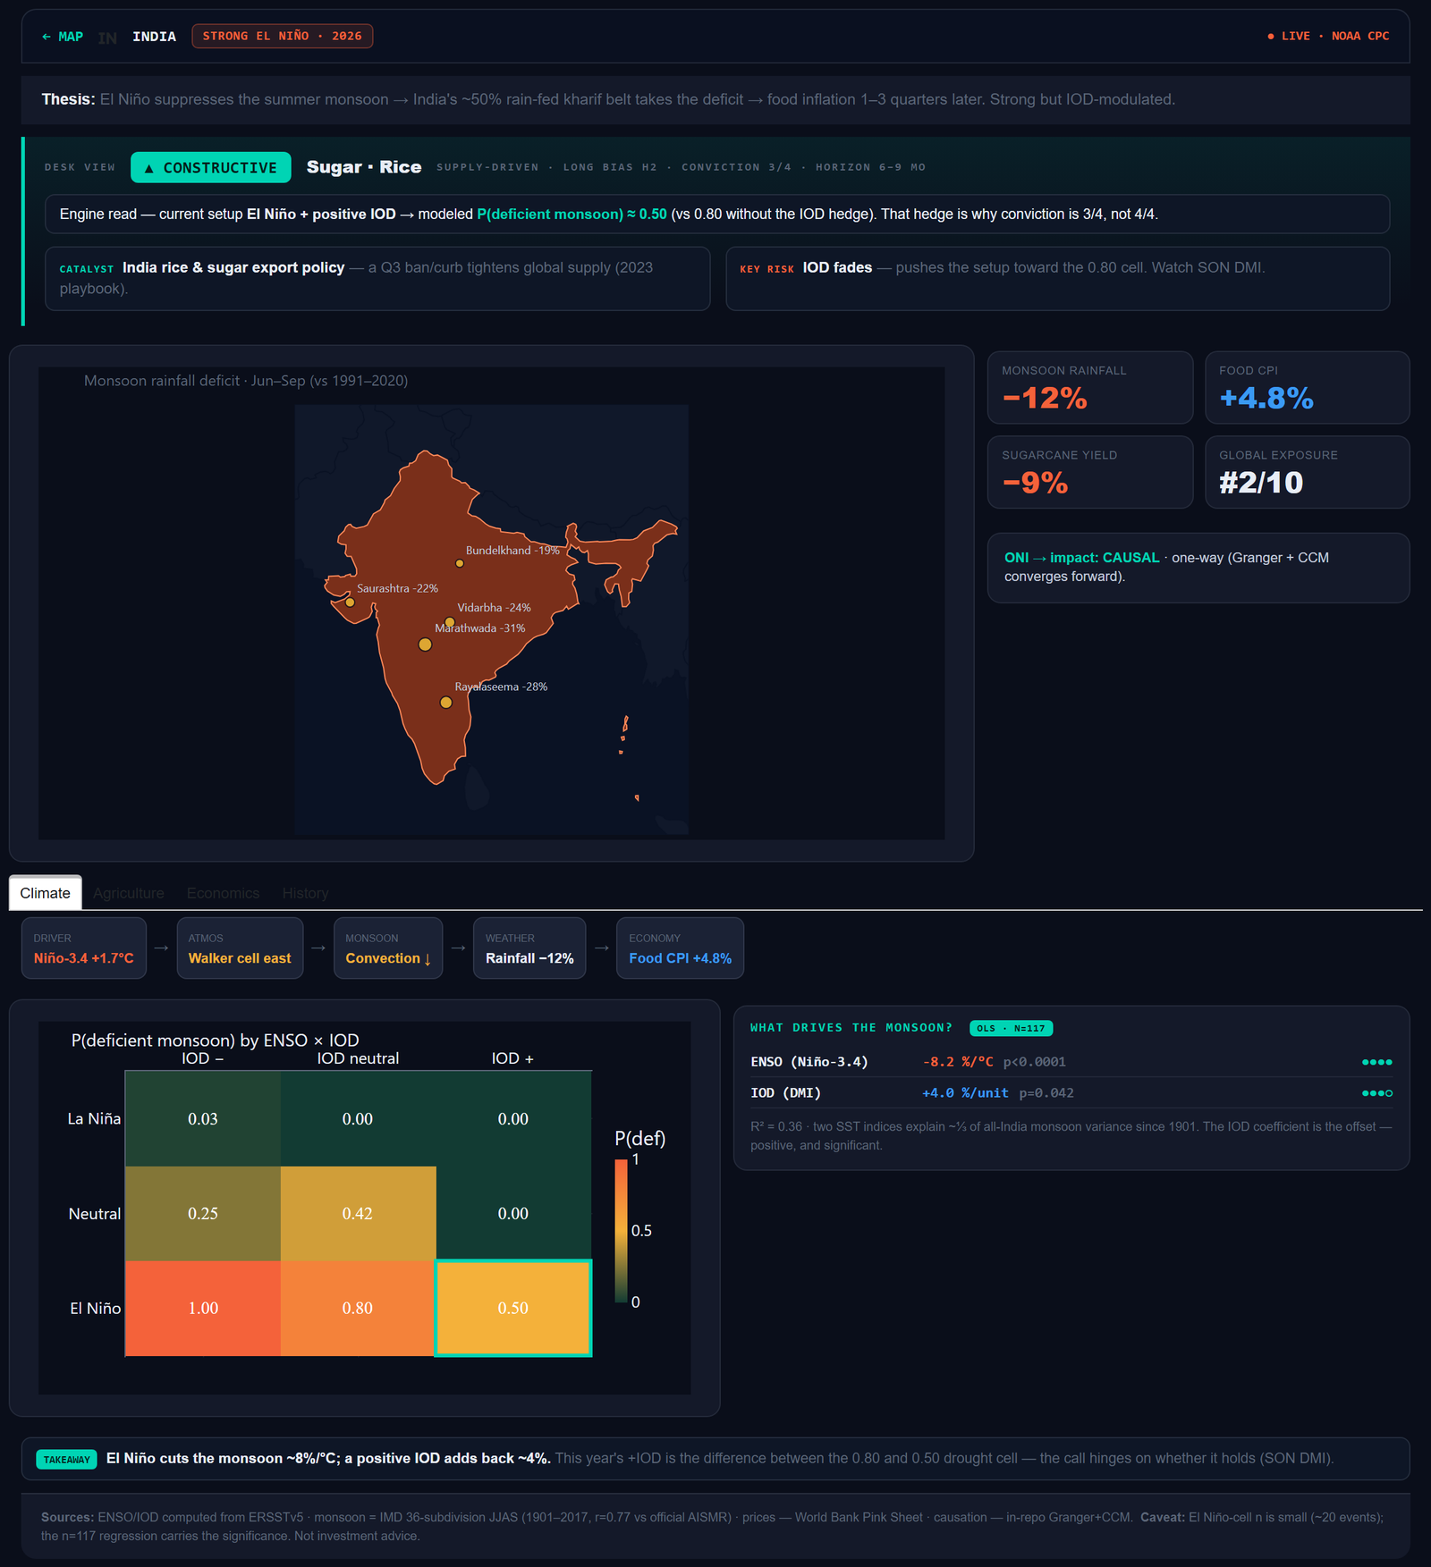Screen dimensions: 1431x1567
Task: Click the El Niño IOD neutral 0.80 cell
Action: 358,1308
